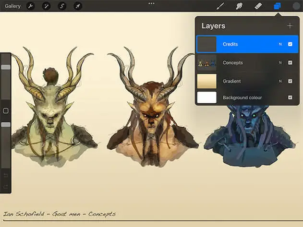Select the Paint brush tool
Viewport: 303px width, 227px height.
pos(221,6)
